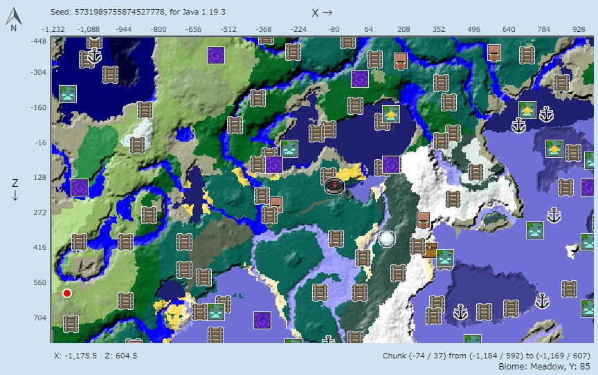Click the world spawn compass icon
598x375 pixels.
coord(334,185)
